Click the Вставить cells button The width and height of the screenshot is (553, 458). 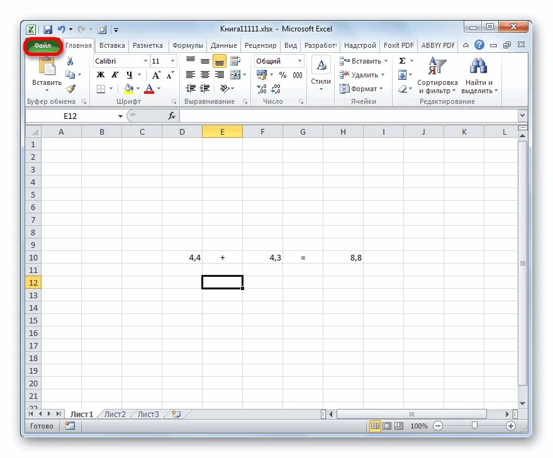(x=364, y=61)
